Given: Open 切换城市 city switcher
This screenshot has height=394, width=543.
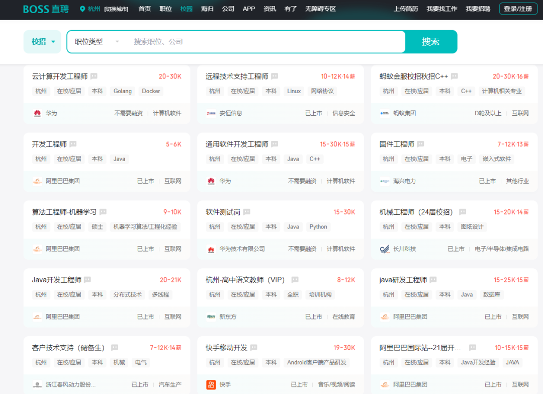Looking at the screenshot, I should 116,9.
